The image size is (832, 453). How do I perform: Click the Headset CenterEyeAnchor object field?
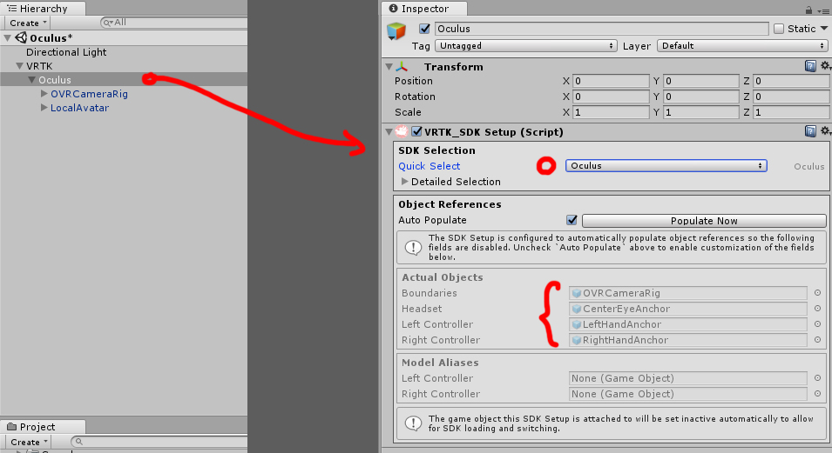coord(688,309)
